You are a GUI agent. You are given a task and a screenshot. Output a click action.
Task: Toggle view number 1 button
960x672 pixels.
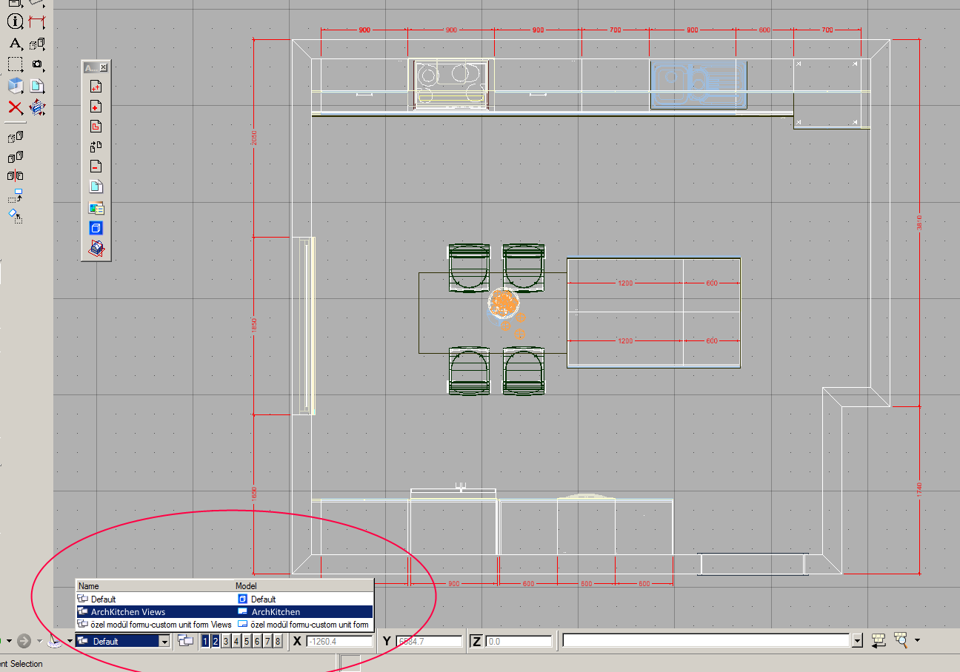[205, 641]
